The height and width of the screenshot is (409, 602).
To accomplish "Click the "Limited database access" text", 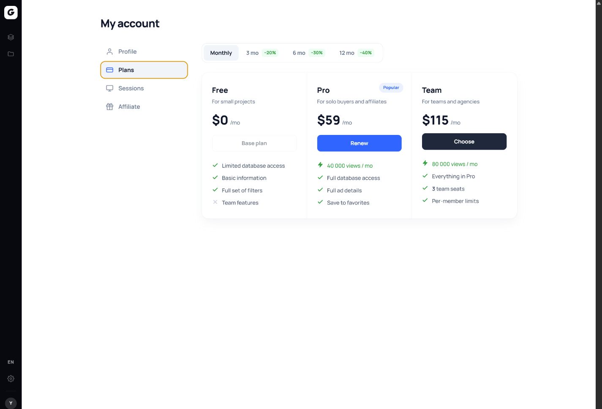I will [x=253, y=166].
